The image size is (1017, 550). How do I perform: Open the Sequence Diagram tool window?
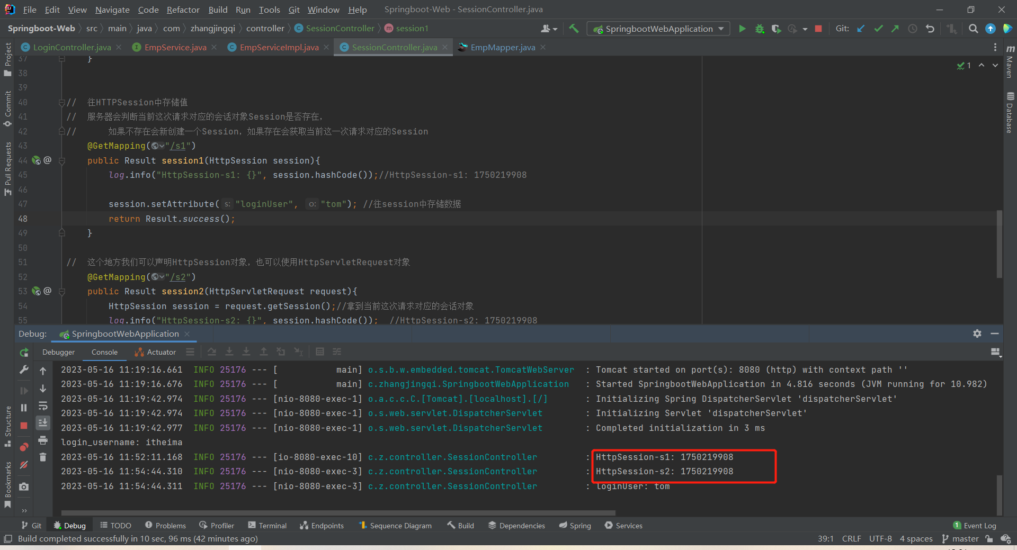pos(395,525)
